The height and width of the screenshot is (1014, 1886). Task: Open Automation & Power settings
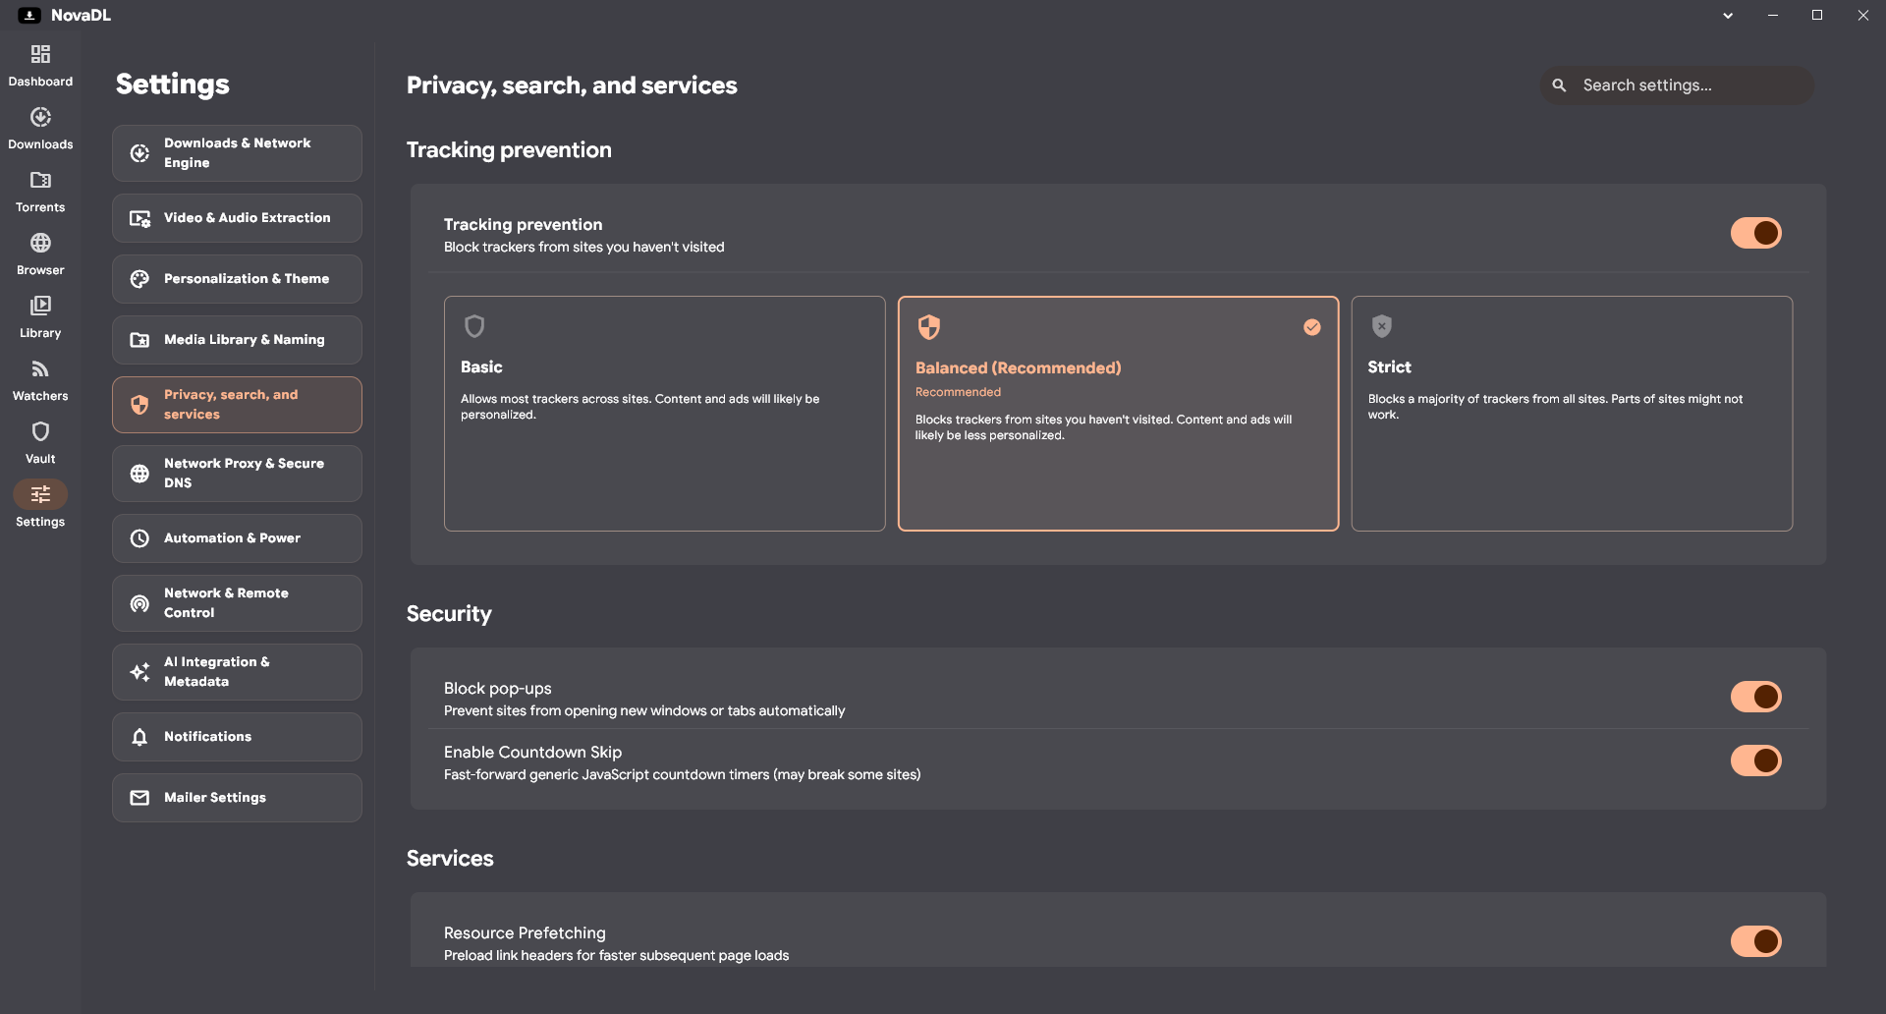(x=237, y=538)
